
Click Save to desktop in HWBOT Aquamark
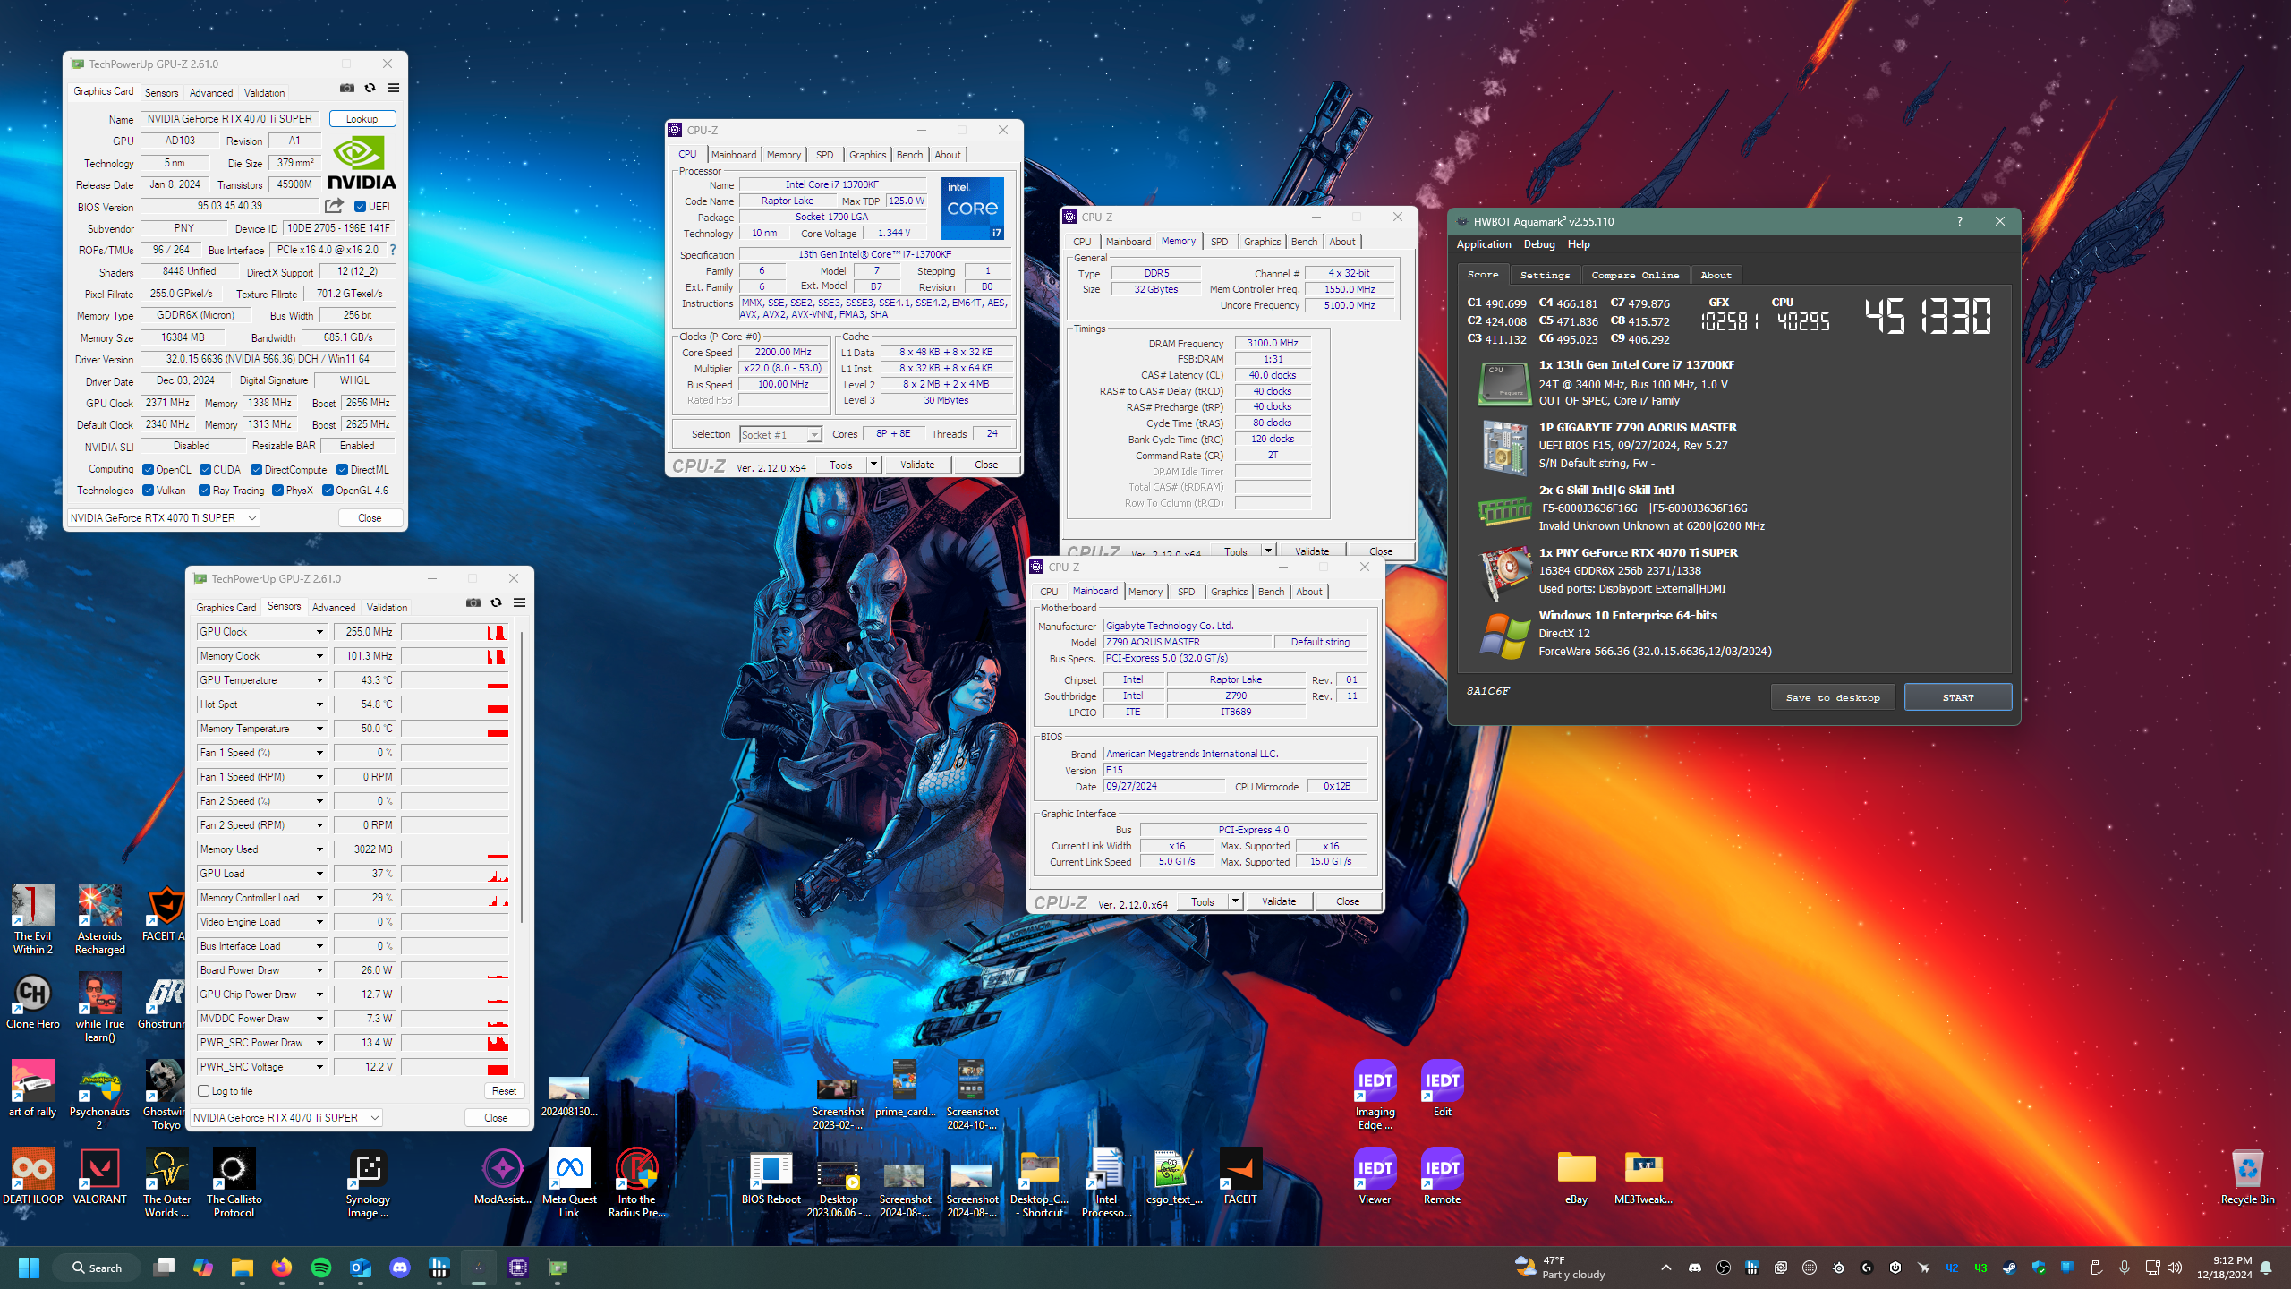pos(1833,697)
